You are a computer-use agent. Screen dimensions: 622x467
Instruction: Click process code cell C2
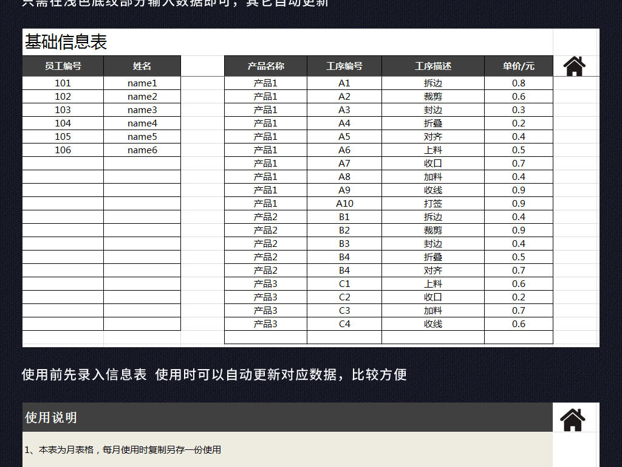pyautogui.click(x=344, y=297)
